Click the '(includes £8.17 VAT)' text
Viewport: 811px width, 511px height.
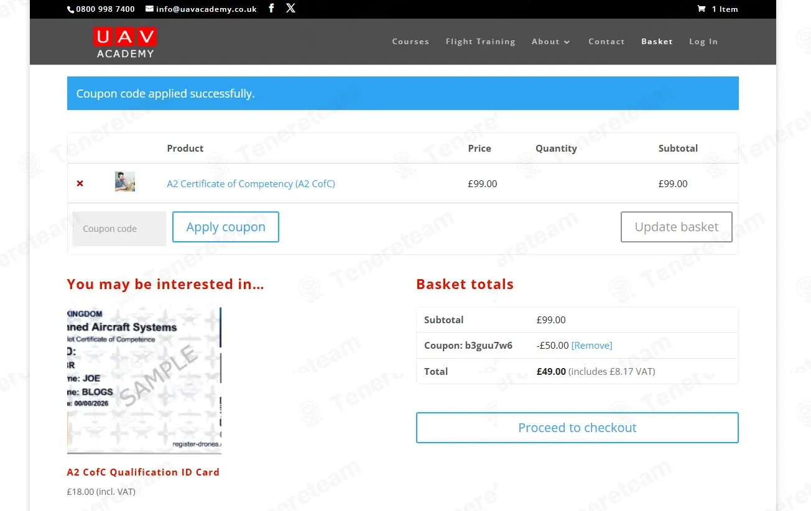click(x=612, y=372)
